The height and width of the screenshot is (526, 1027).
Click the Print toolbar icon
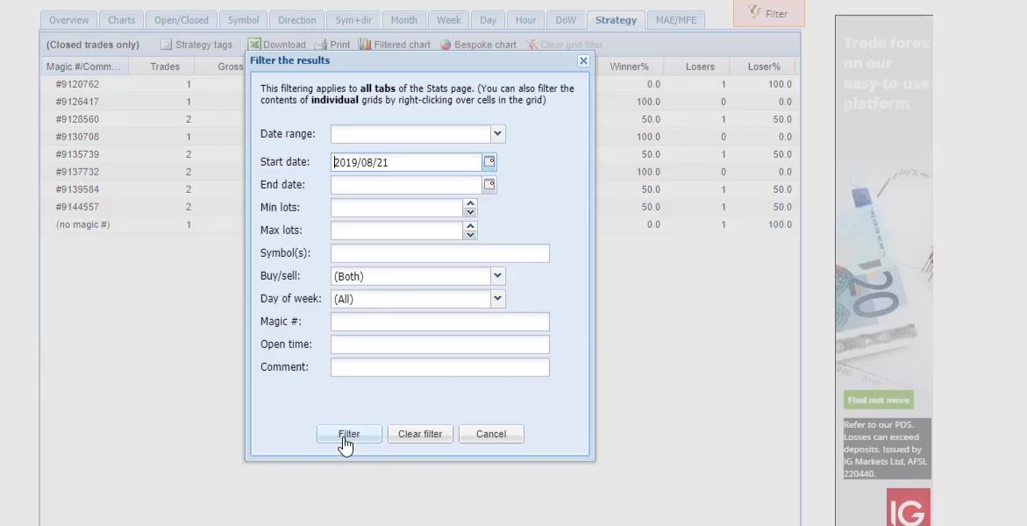(320, 45)
